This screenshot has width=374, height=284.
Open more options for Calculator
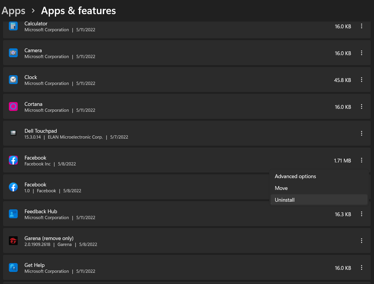361,26
